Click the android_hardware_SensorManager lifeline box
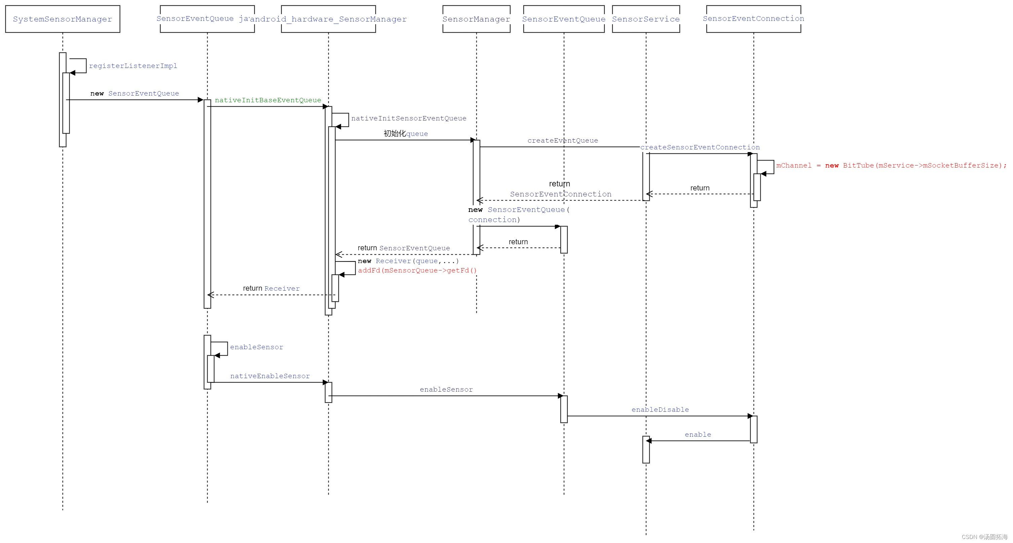1013x543 pixels. [329, 19]
